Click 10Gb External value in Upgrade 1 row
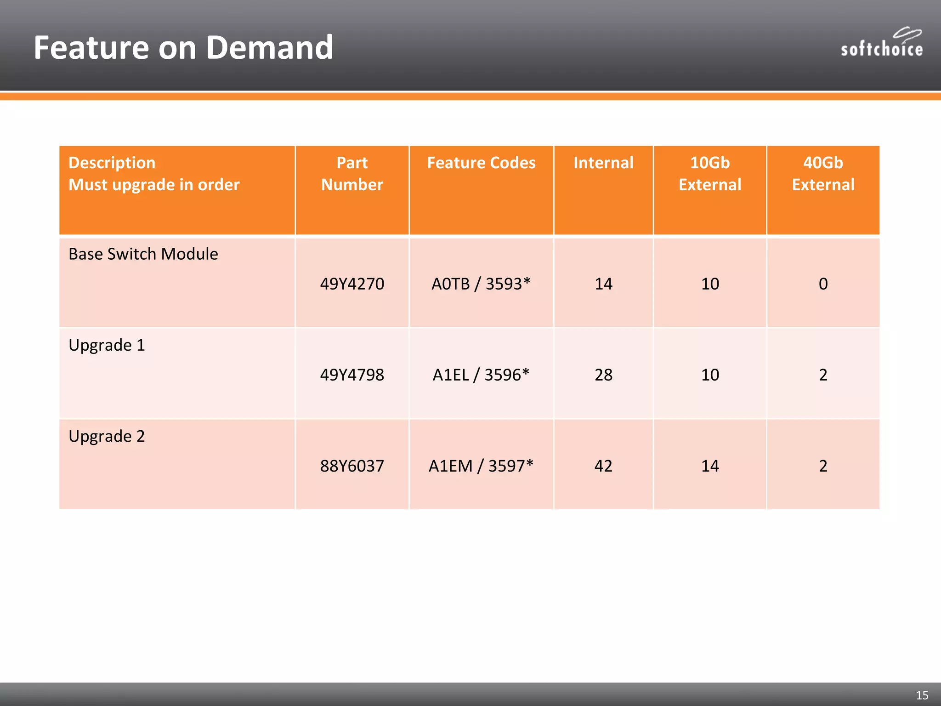The width and height of the screenshot is (941, 706). tap(710, 375)
